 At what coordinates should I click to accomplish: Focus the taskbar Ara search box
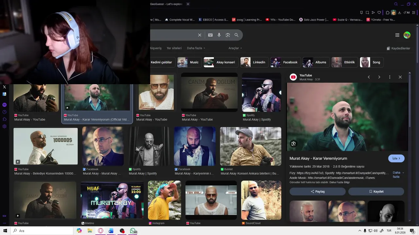point(42,231)
